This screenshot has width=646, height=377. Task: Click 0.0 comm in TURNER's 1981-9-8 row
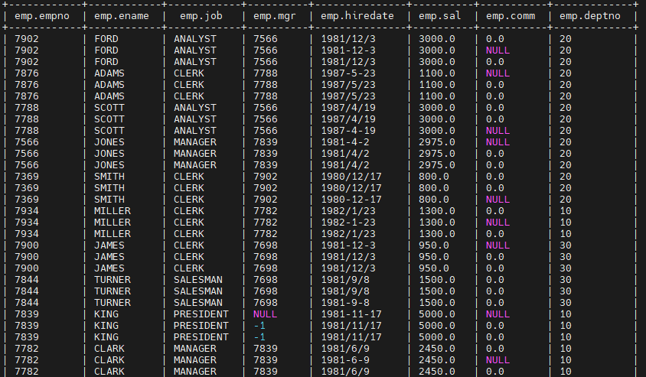[x=494, y=303]
